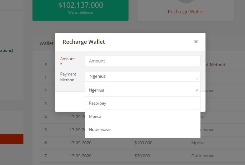The image size is (245, 165).
Task: Click the circular icon above Recharge Wallet
Action: pyautogui.click(x=186, y=2)
